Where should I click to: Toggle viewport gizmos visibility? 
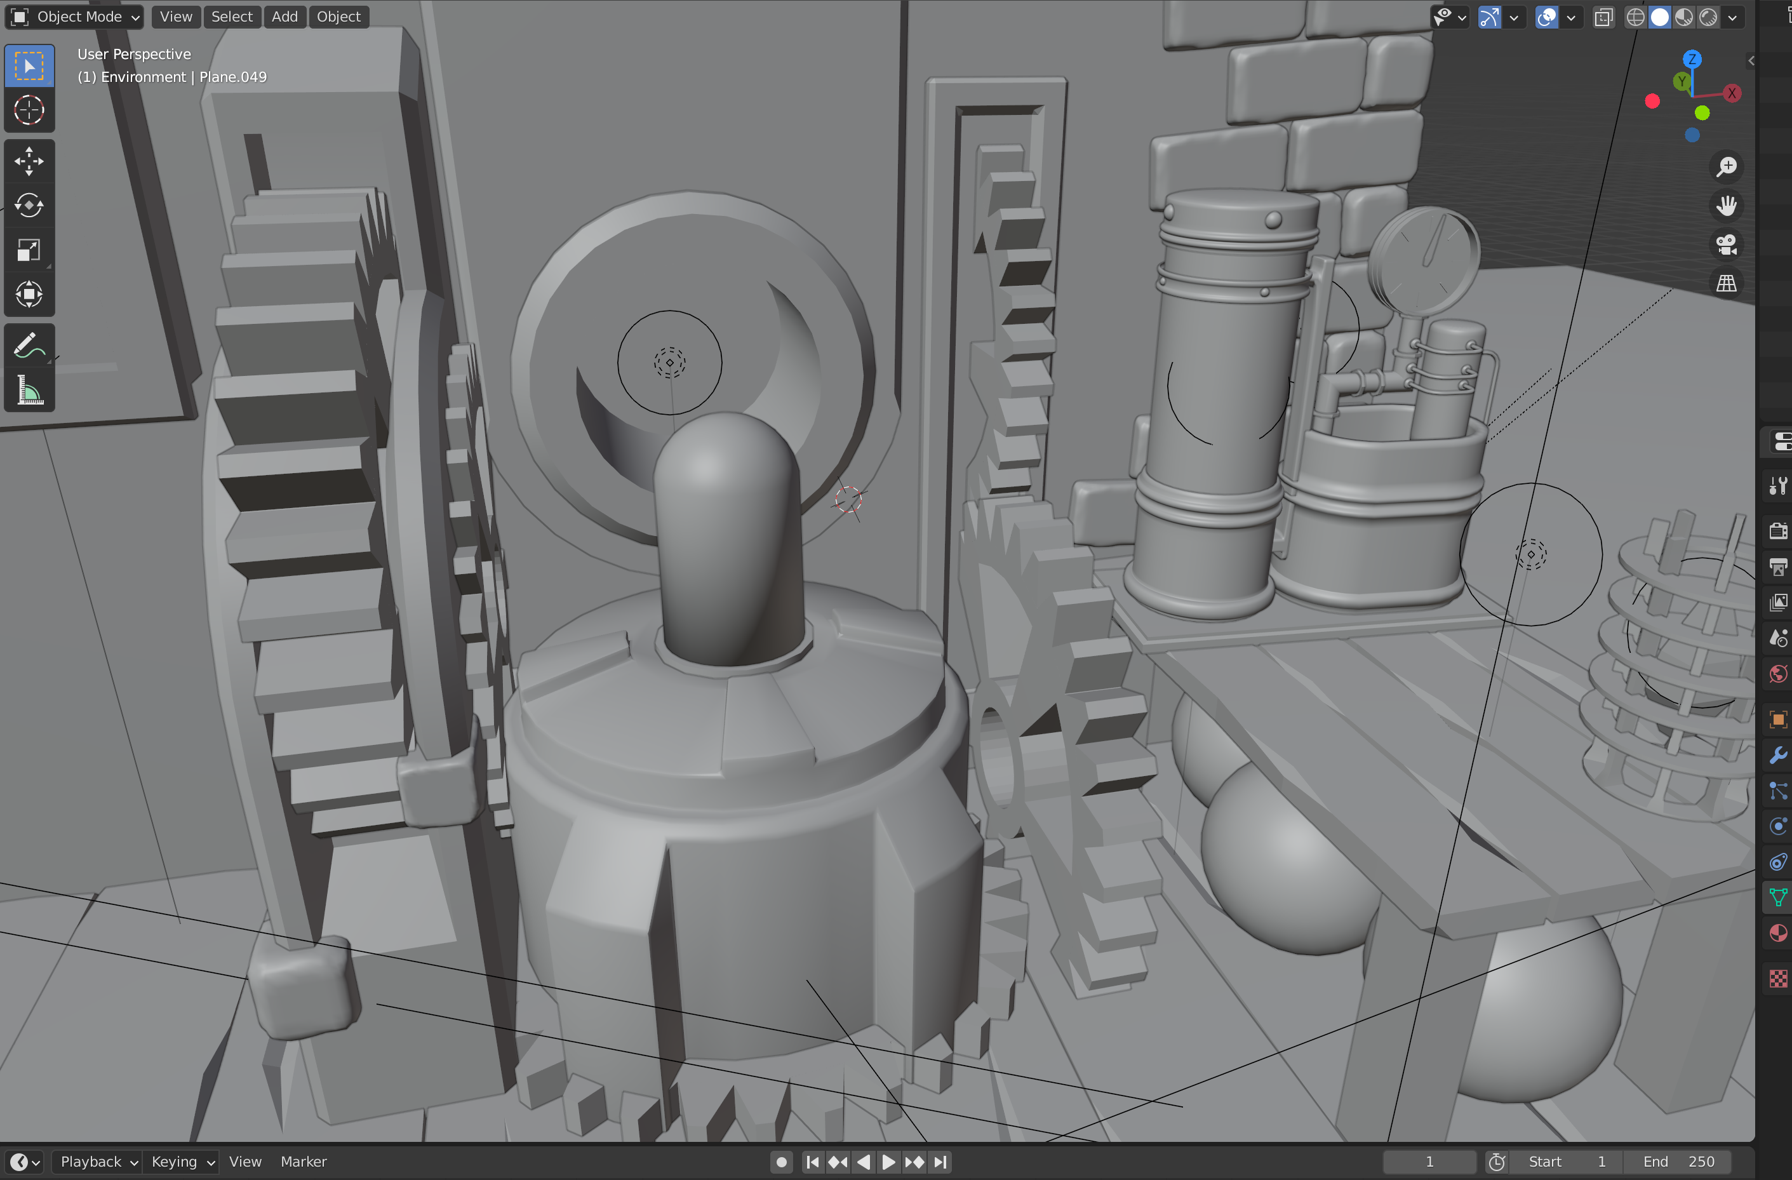[1489, 17]
